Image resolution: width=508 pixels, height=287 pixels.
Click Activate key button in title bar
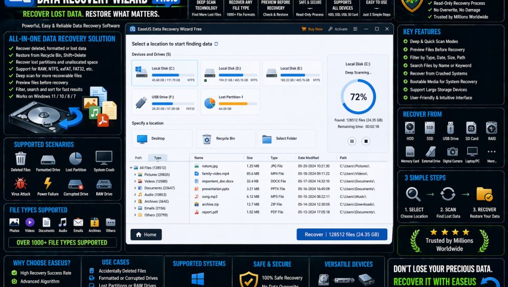pos(338,29)
